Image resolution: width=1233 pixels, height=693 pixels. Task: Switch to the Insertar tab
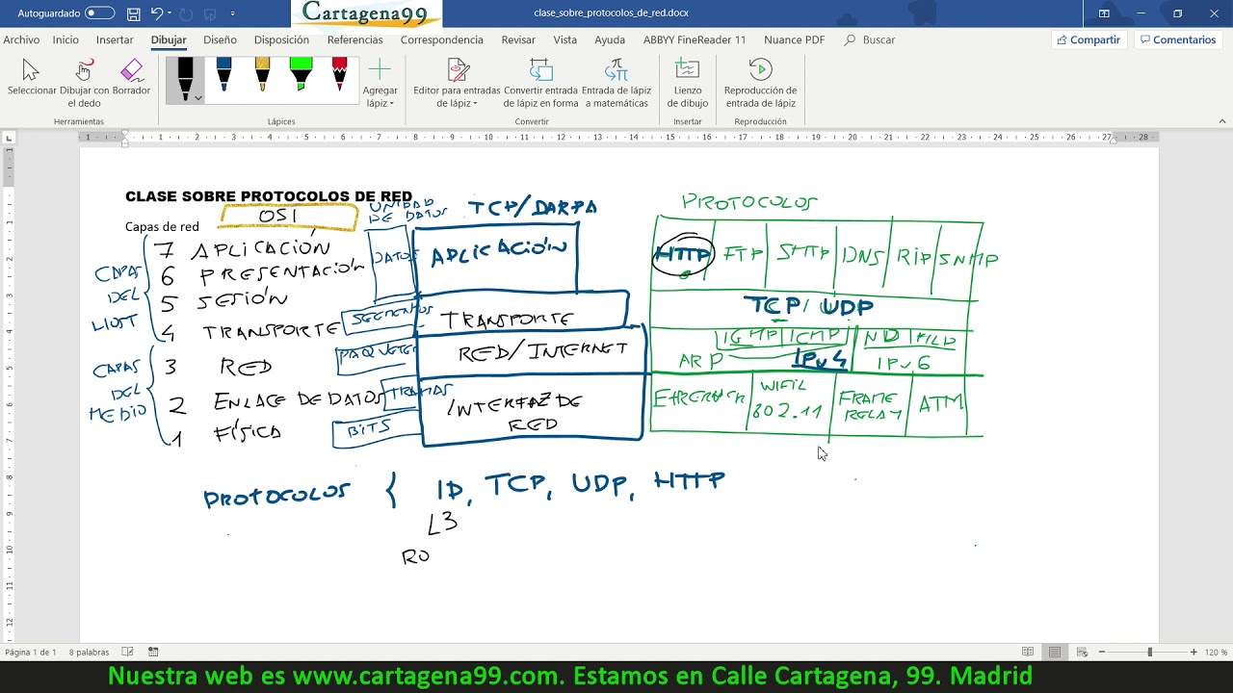(115, 40)
